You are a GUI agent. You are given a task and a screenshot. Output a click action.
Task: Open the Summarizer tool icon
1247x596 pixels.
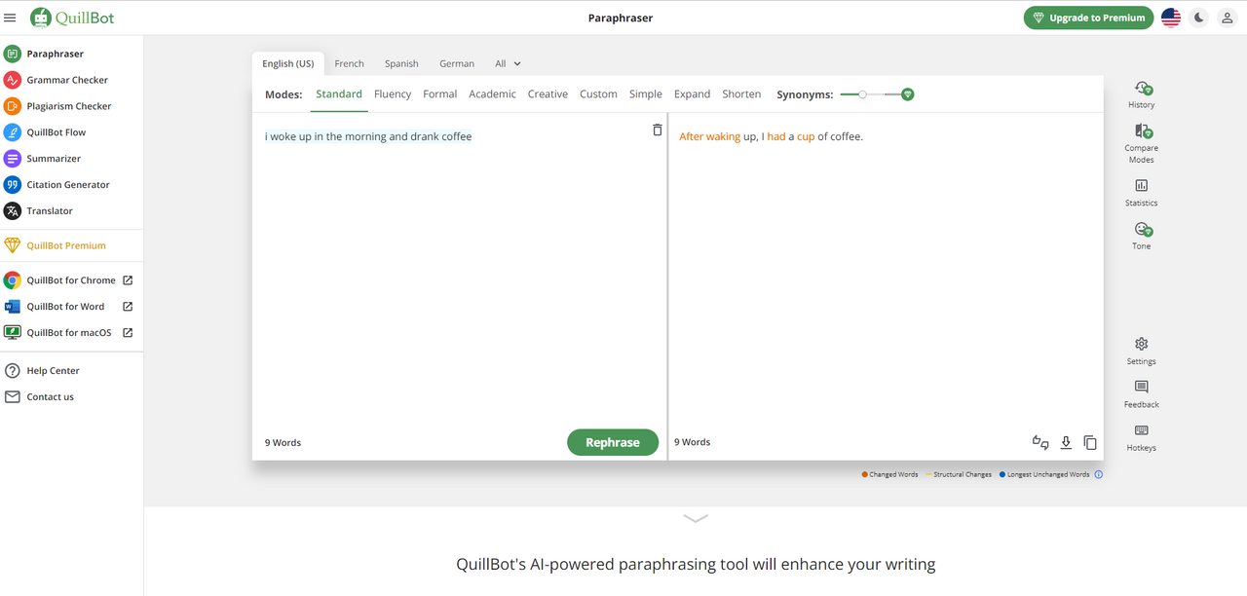13,159
